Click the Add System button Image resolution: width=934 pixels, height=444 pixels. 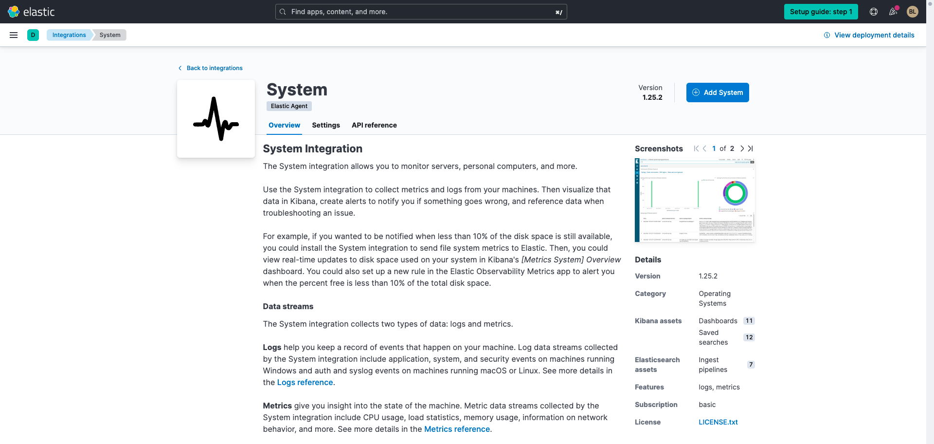tap(718, 92)
